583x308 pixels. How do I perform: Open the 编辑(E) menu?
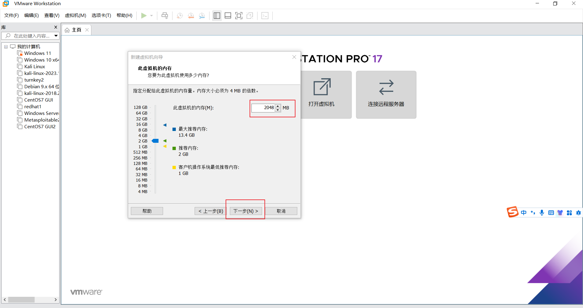point(32,15)
